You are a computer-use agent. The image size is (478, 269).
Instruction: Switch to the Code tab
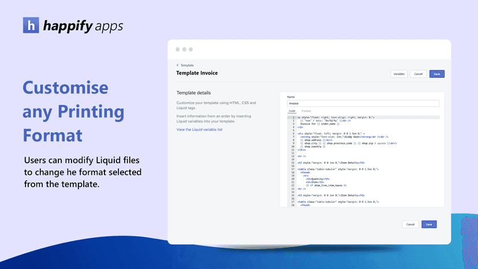[x=292, y=111]
